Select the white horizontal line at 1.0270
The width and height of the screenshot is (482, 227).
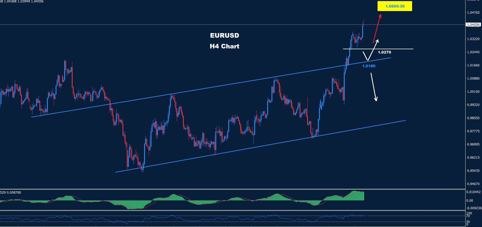(x=399, y=49)
